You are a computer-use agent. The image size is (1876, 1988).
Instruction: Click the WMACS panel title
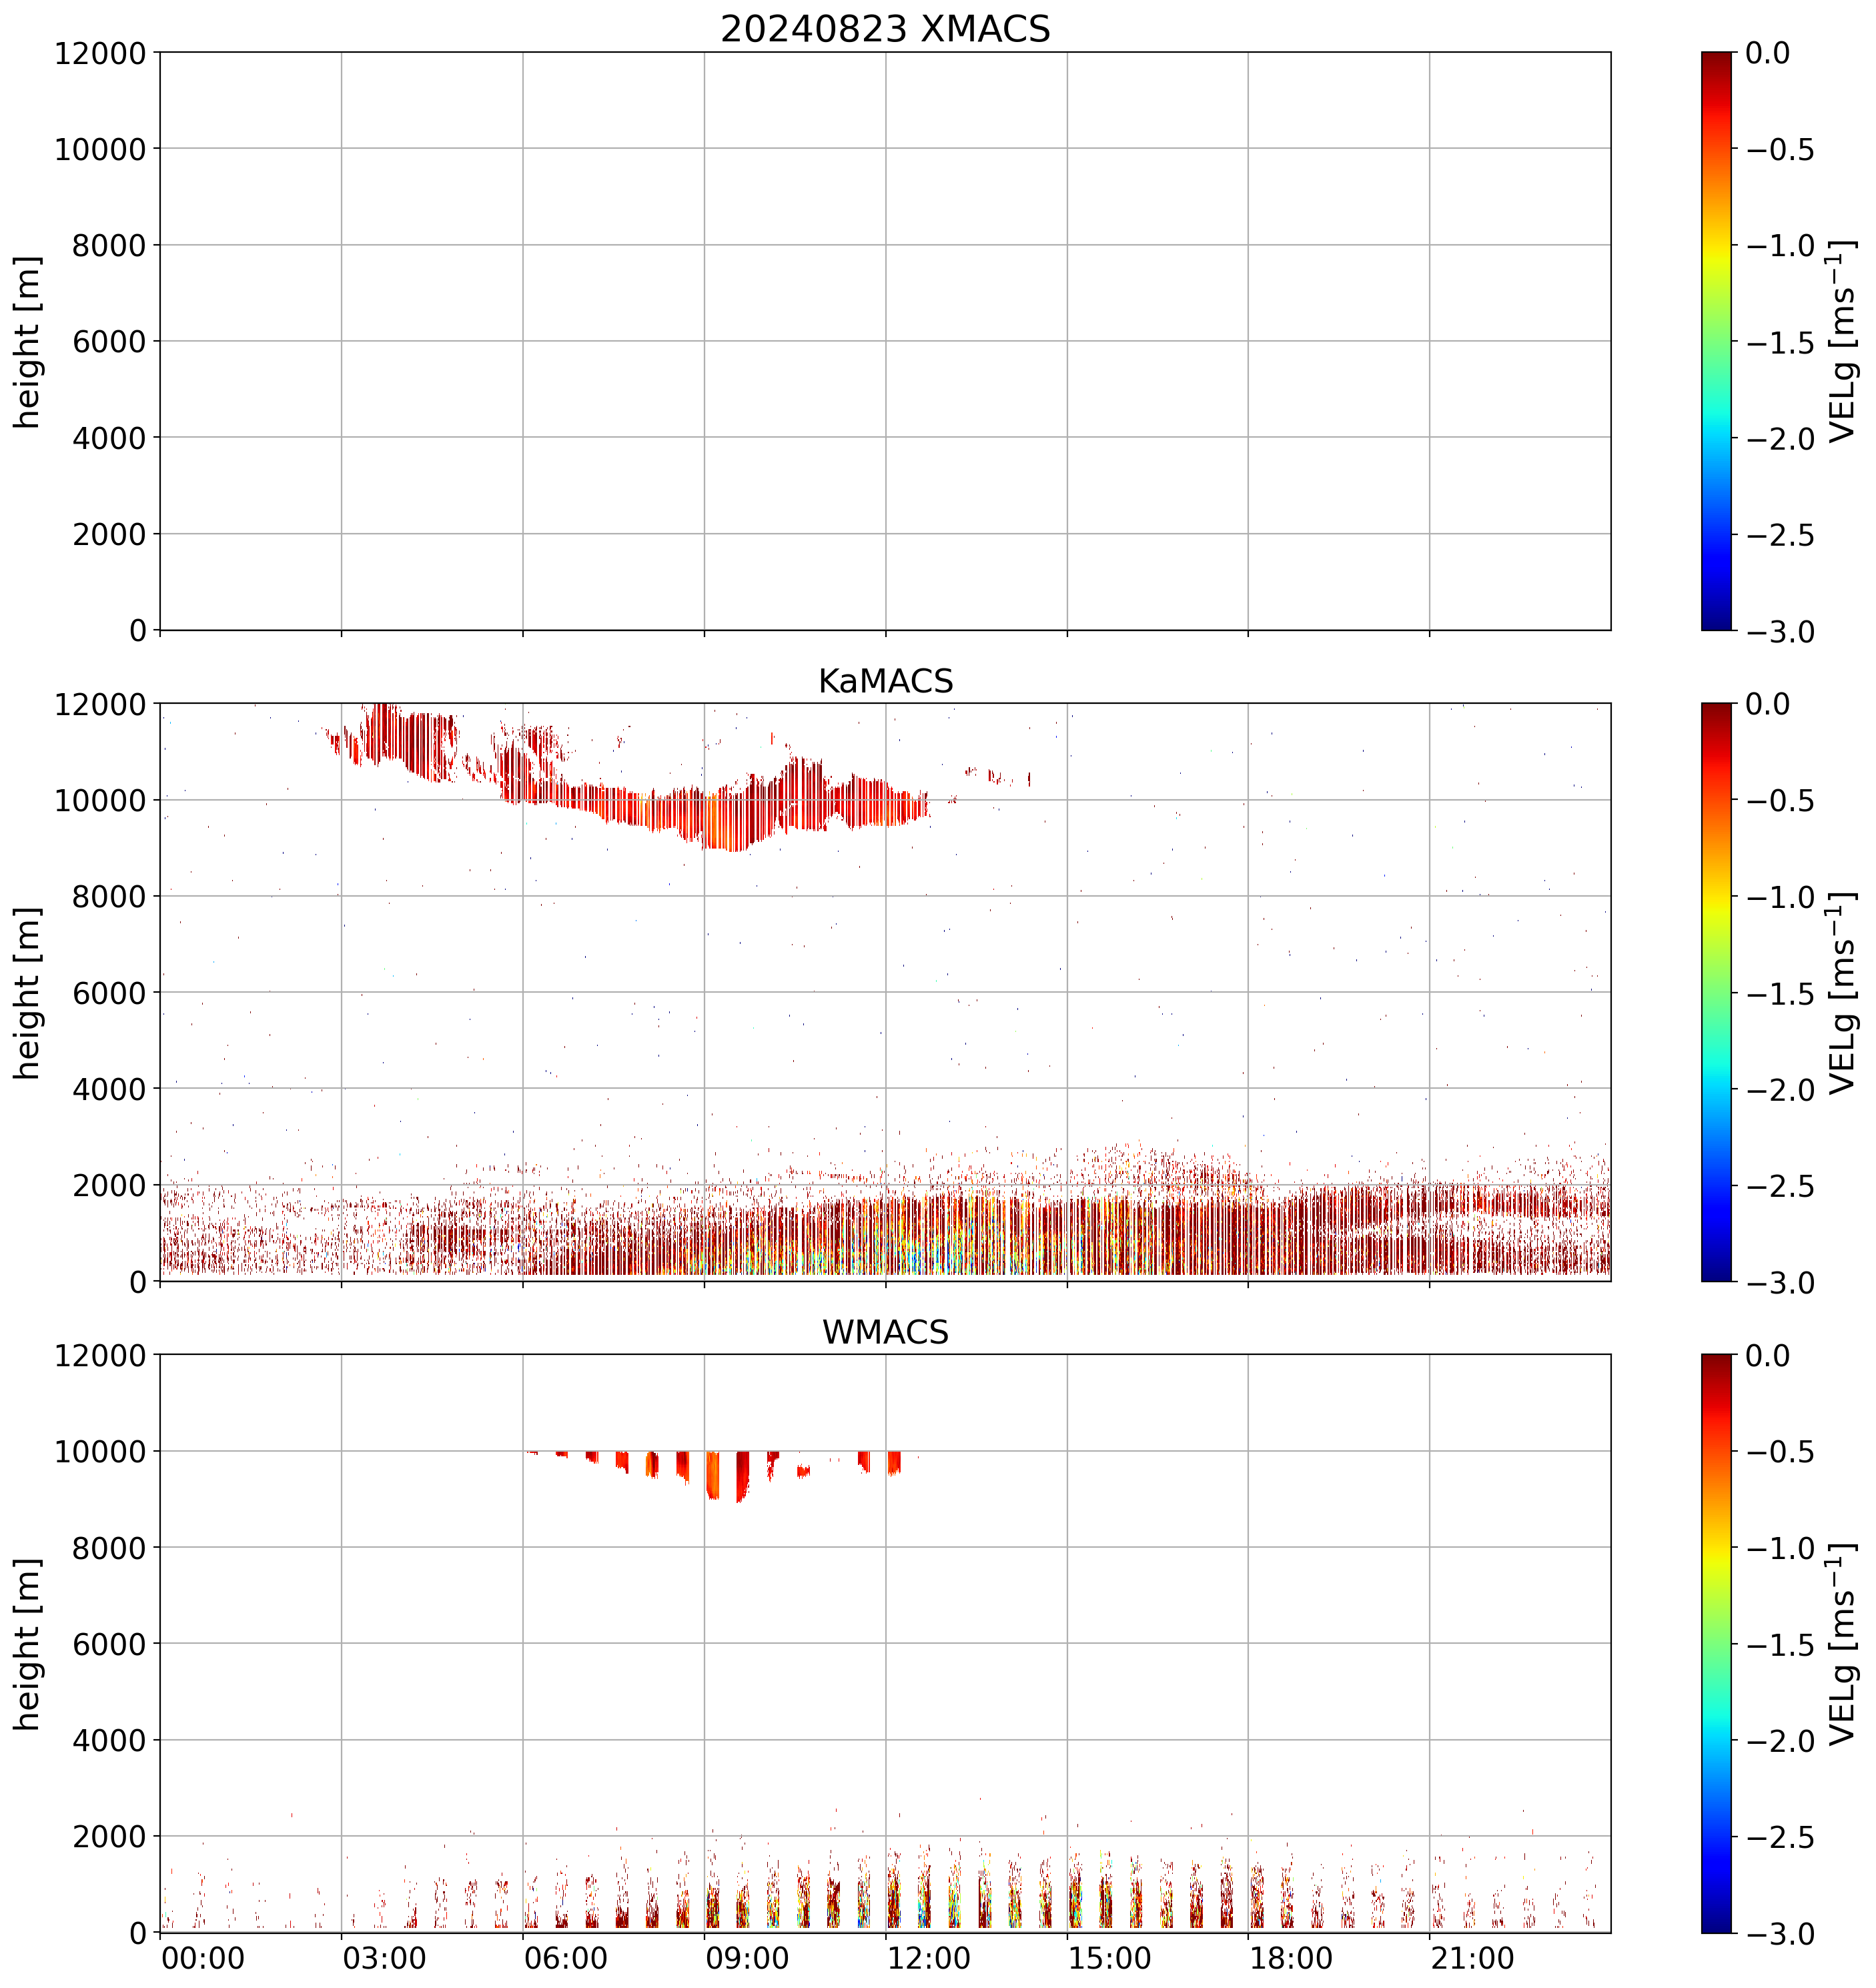[x=885, y=1332]
